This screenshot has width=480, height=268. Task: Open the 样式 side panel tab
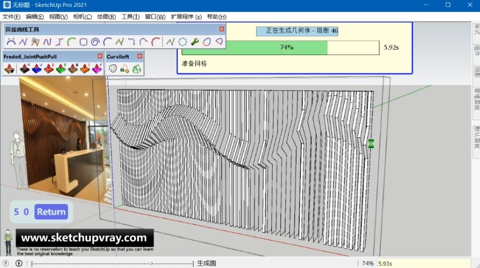[x=477, y=29]
